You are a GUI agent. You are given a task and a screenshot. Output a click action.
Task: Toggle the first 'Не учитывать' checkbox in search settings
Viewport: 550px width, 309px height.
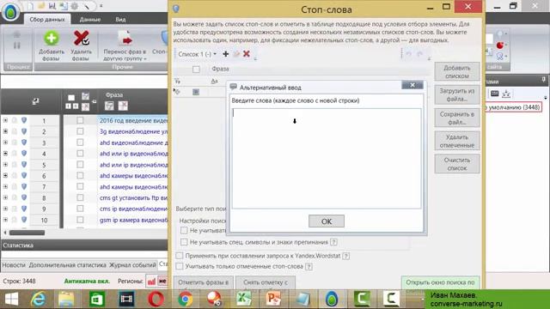click(184, 230)
